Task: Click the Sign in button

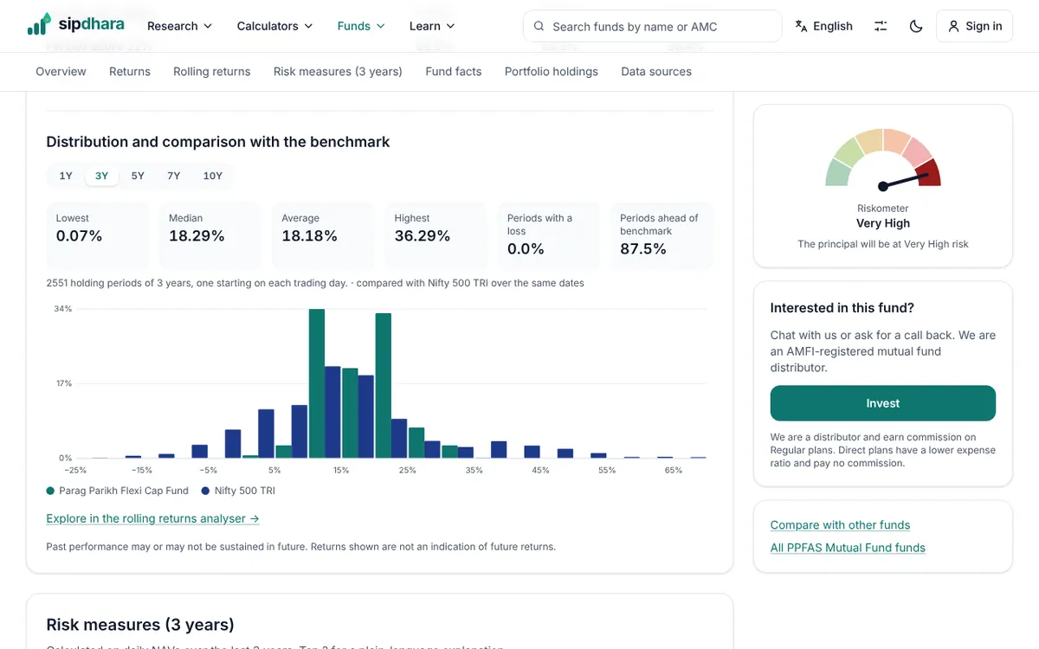Action: click(974, 26)
